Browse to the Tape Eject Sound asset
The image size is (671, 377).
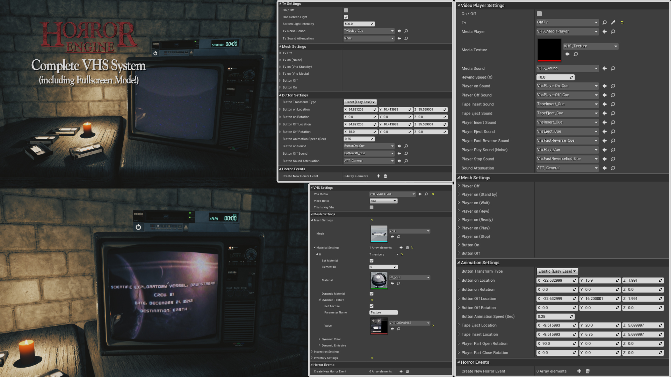(x=613, y=113)
